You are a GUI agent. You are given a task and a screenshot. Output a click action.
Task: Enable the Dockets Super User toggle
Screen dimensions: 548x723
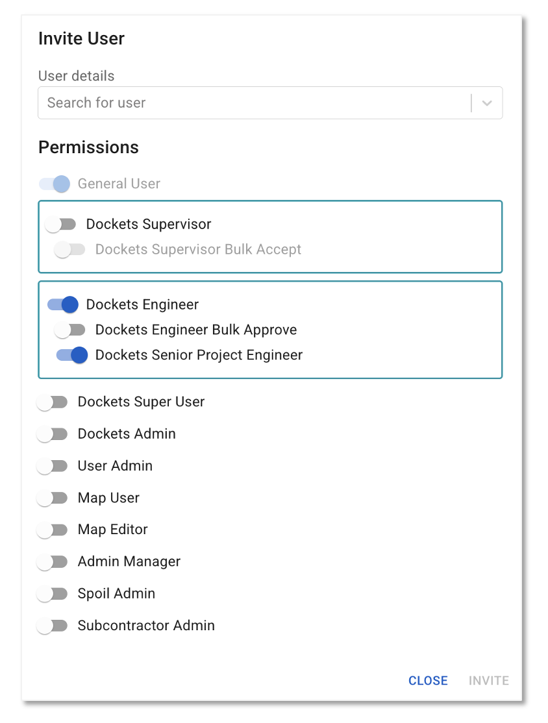coord(52,402)
